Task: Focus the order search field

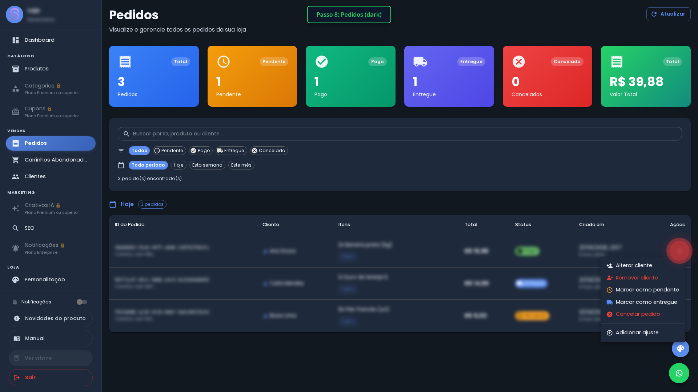Action: pos(400,134)
